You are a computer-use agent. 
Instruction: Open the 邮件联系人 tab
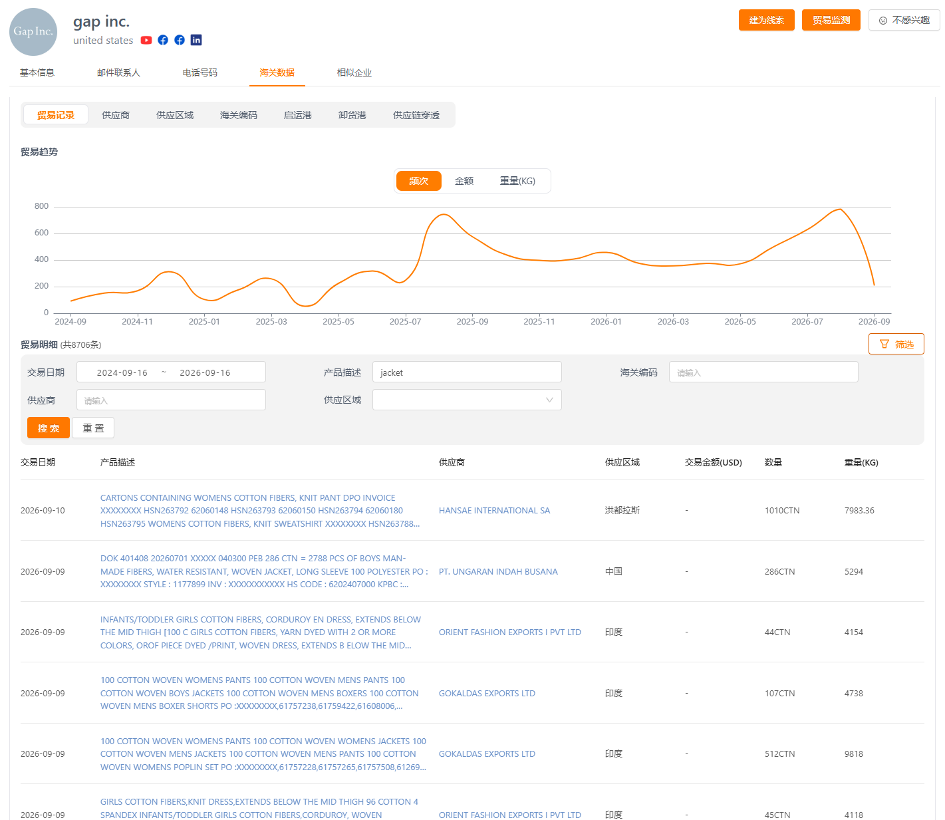click(118, 72)
